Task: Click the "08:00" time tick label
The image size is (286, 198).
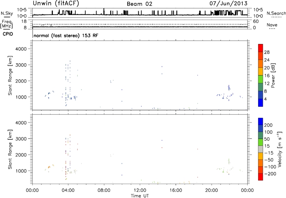Action: click(104, 190)
